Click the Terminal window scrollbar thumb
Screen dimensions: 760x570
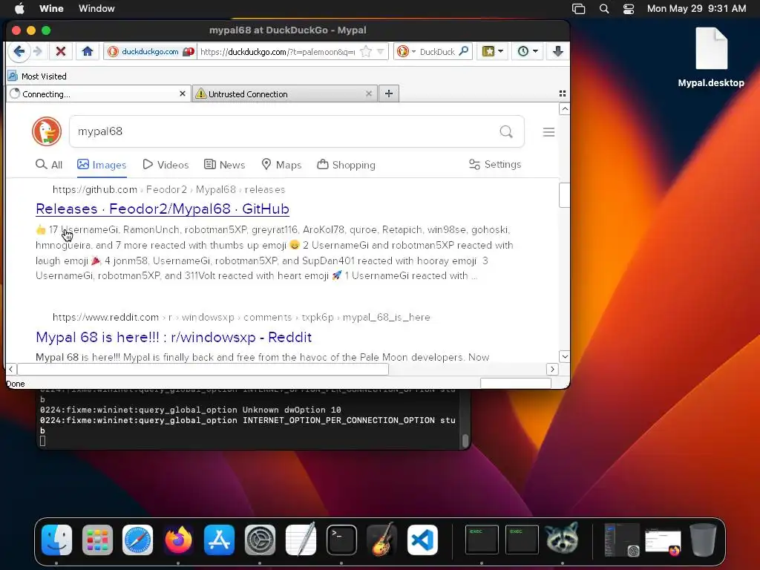[465, 440]
